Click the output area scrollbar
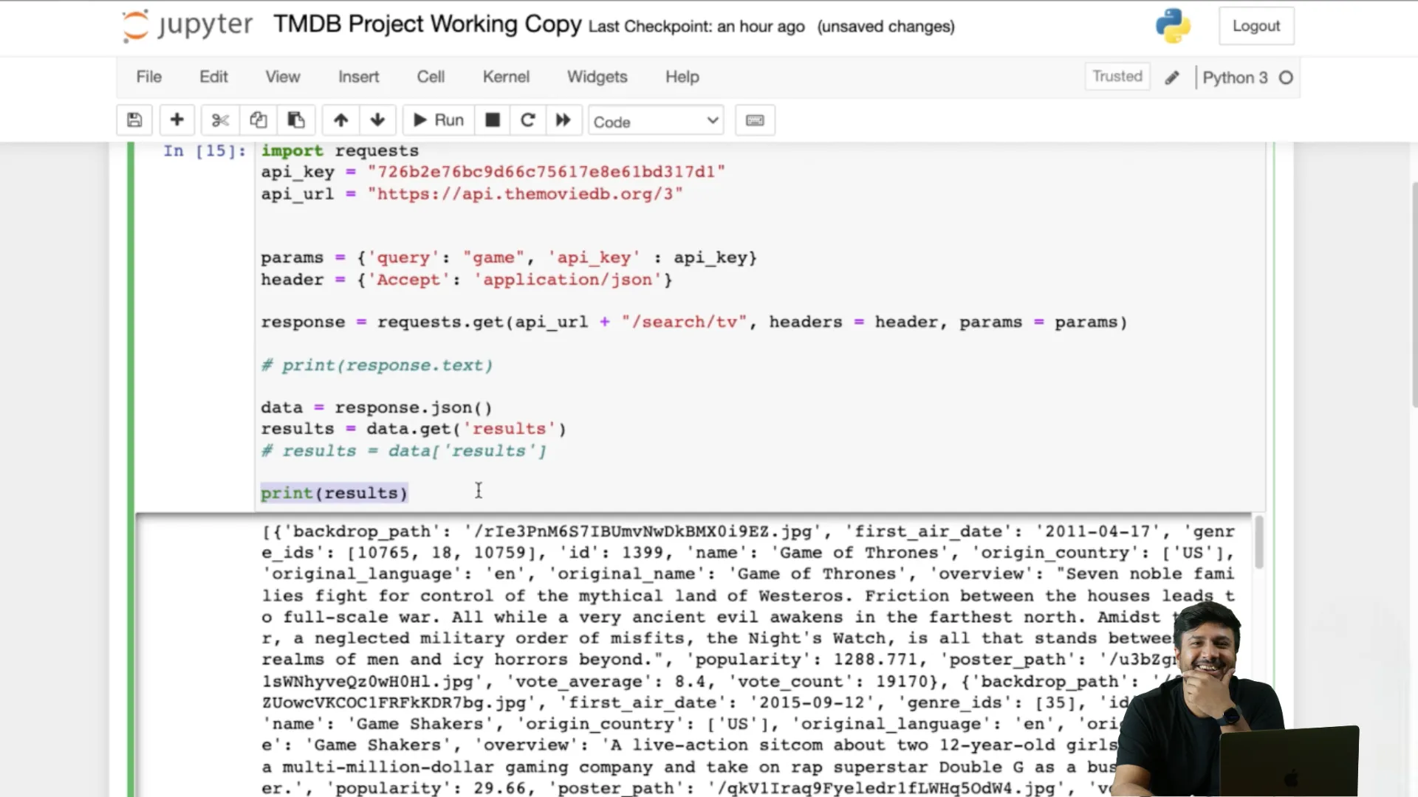1418x797 pixels. [1258, 542]
